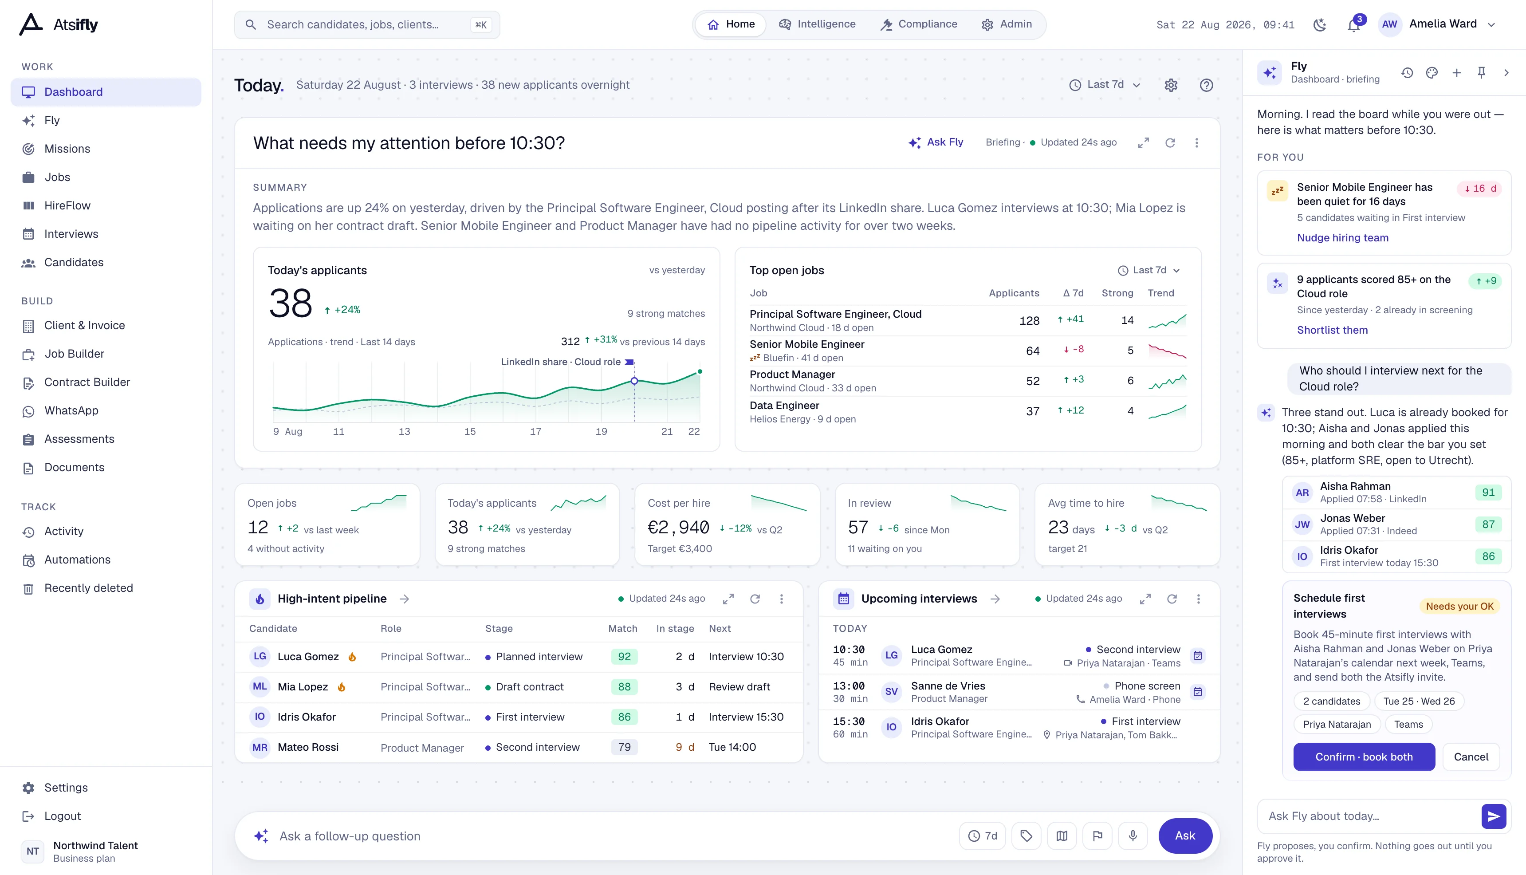Open HireFlow in sidebar
The image size is (1526, 875).
pyautogui.click(x=106, y=205)
